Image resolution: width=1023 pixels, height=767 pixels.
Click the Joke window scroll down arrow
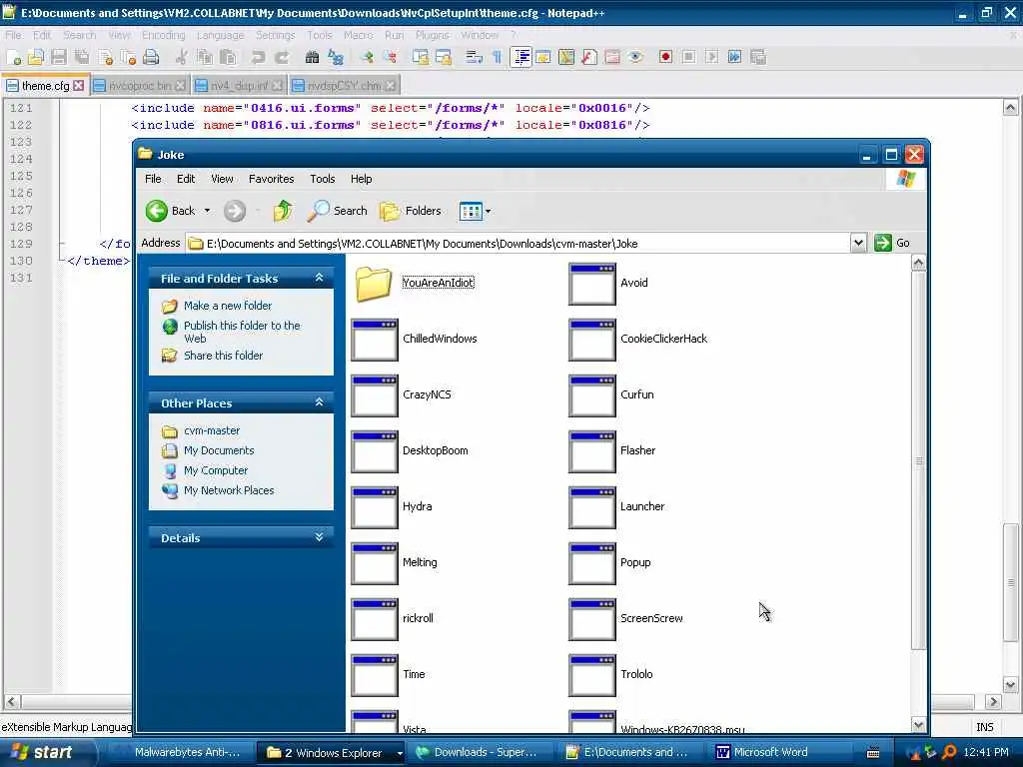pyautogui.click(x=918, y=725)
